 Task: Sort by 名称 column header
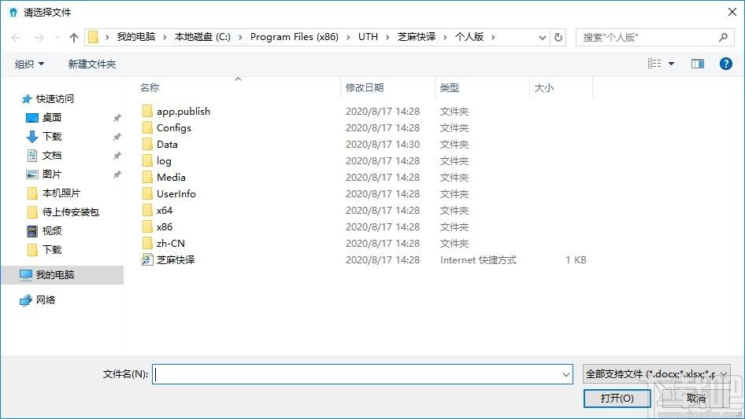150,87
